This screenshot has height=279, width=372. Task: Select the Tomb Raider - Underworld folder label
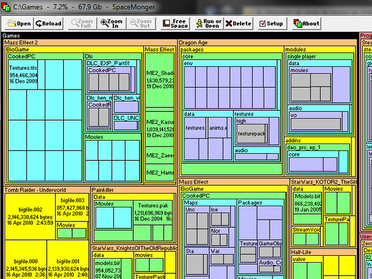tap(35, 190)
